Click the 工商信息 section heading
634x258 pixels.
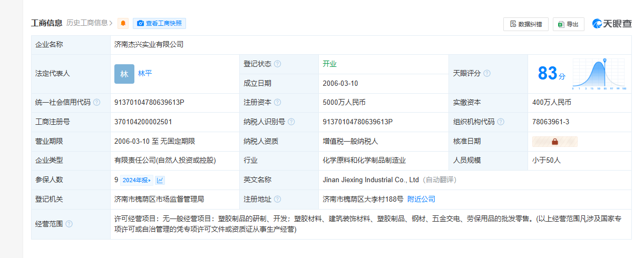[x=47, y=23]
